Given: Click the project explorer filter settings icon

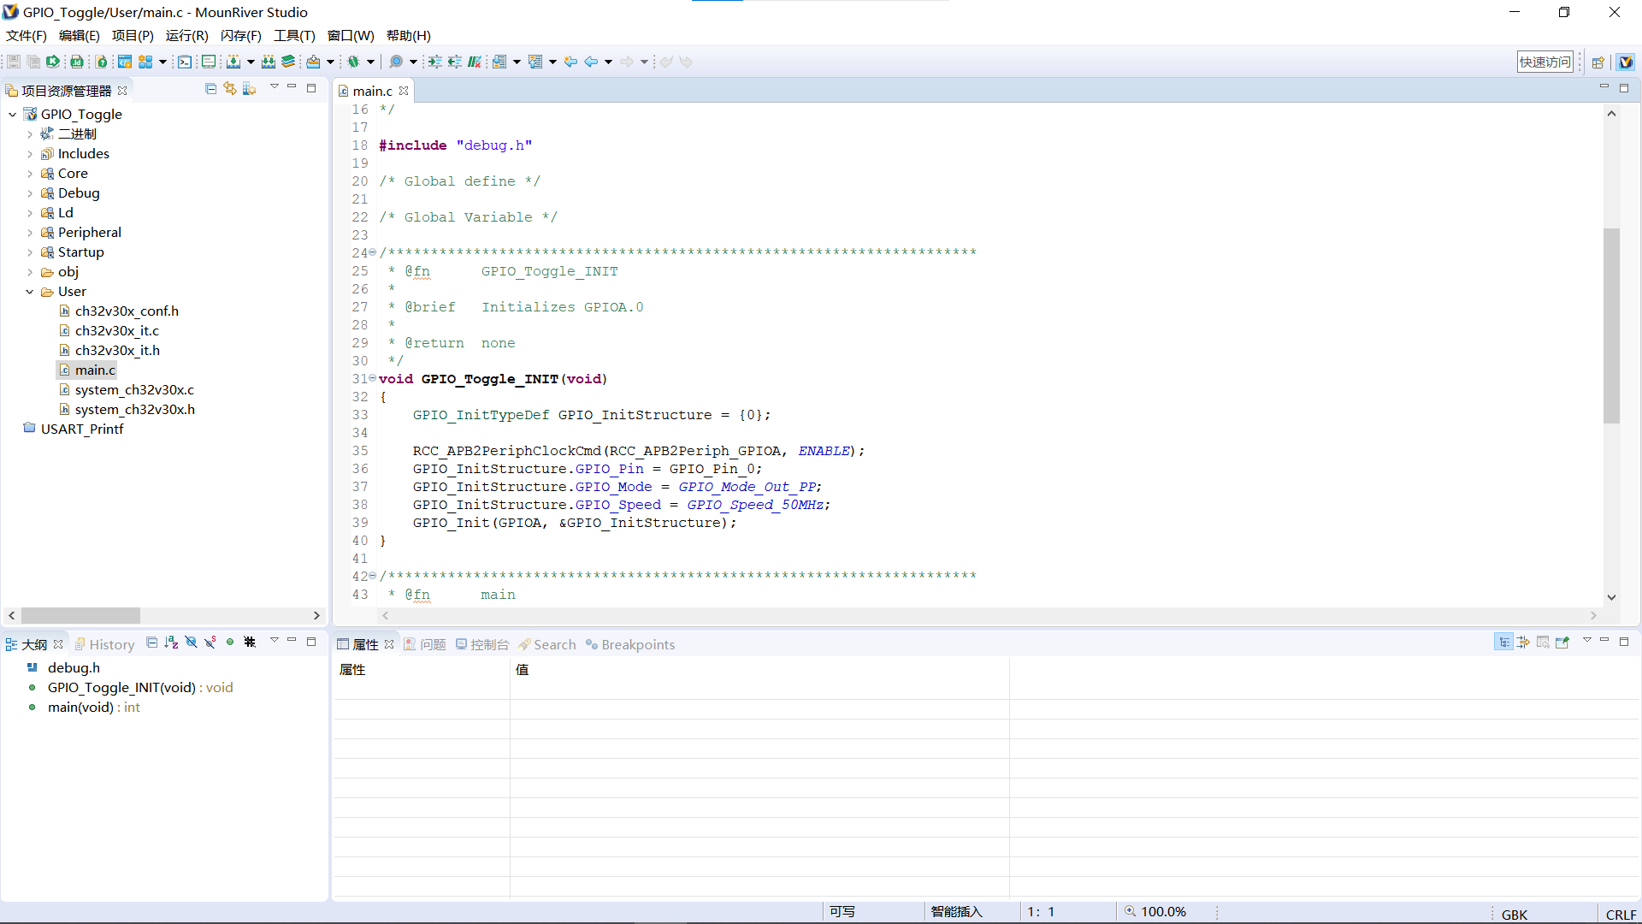Looking at the screenshot, I should 250,89.
